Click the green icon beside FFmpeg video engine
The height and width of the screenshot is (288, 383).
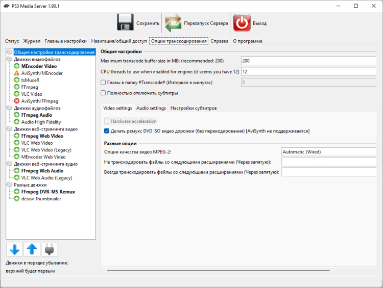(17, 87)
